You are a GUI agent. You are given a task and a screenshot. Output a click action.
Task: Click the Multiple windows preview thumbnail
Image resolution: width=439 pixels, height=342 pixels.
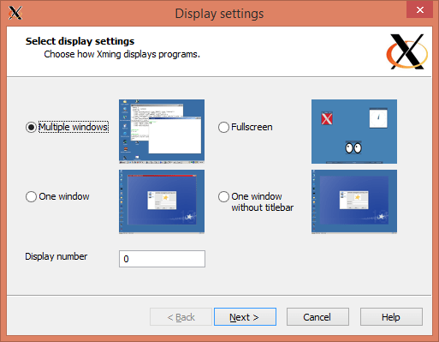click(x=162, y=131)
